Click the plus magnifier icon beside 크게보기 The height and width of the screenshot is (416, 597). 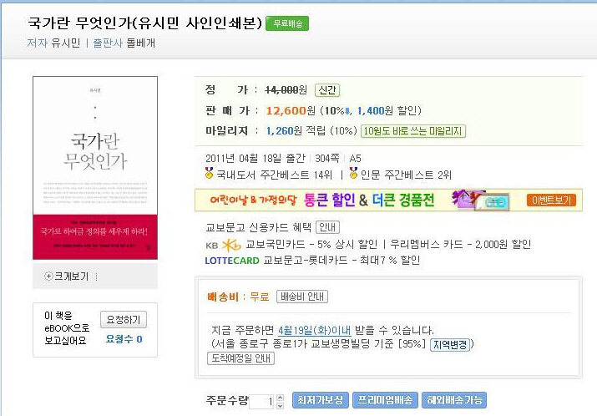point(48,276)
